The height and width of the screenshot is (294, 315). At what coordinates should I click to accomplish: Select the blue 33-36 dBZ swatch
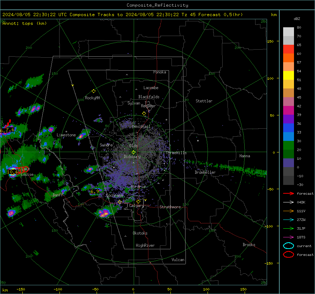point(288,128)
